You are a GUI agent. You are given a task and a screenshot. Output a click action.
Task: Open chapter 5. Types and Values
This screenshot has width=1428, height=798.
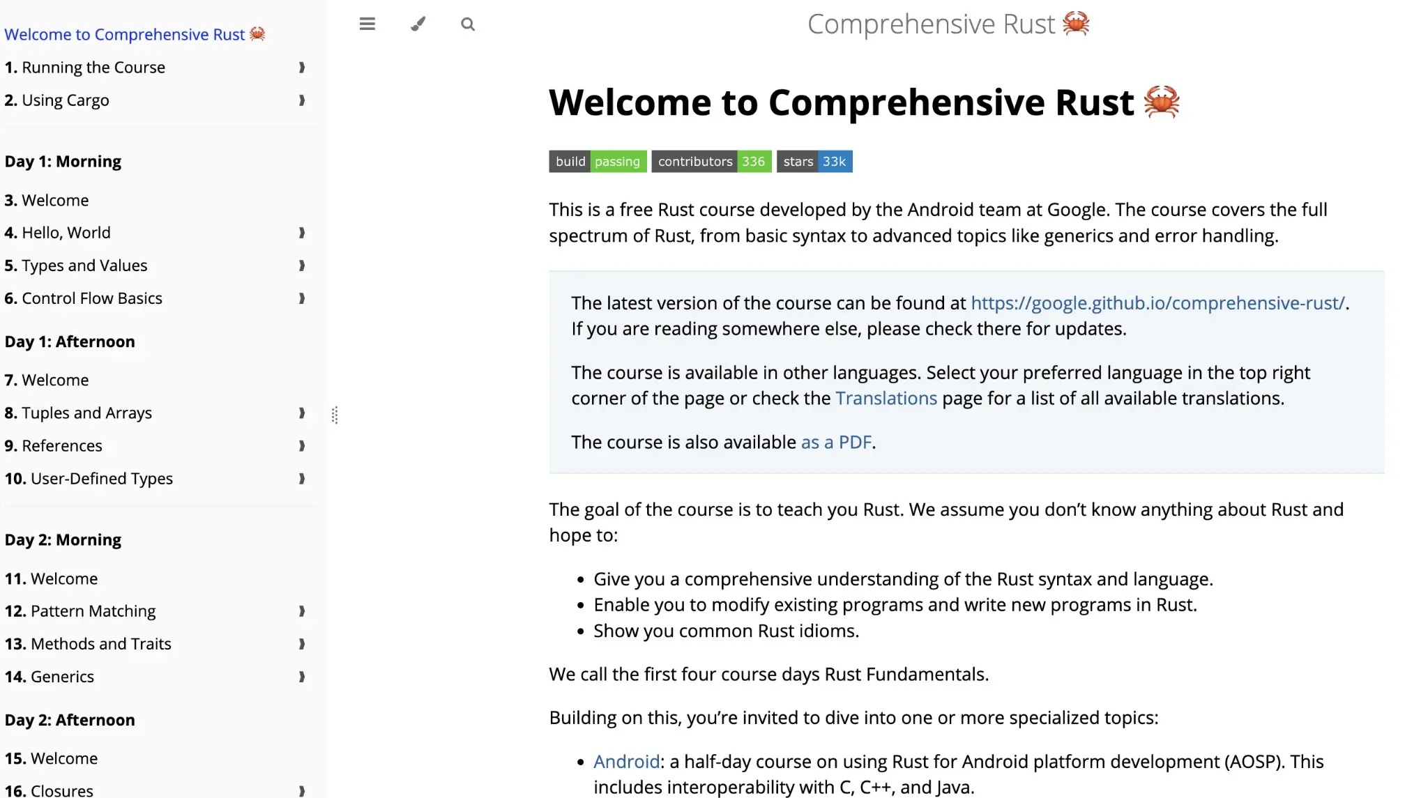76,266
